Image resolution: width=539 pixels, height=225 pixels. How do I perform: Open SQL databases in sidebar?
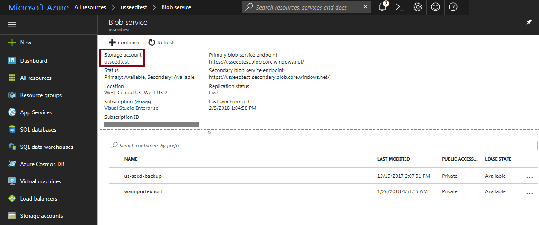point(38,130)
